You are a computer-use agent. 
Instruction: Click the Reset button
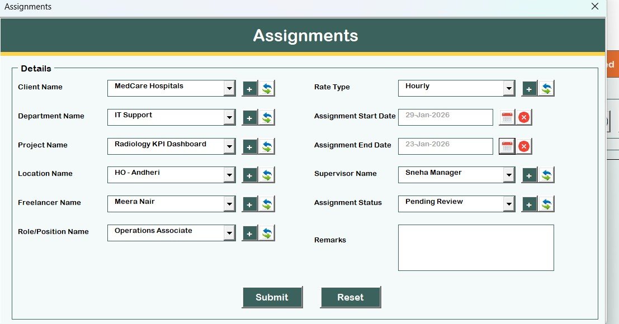click(x=351, y=297)
